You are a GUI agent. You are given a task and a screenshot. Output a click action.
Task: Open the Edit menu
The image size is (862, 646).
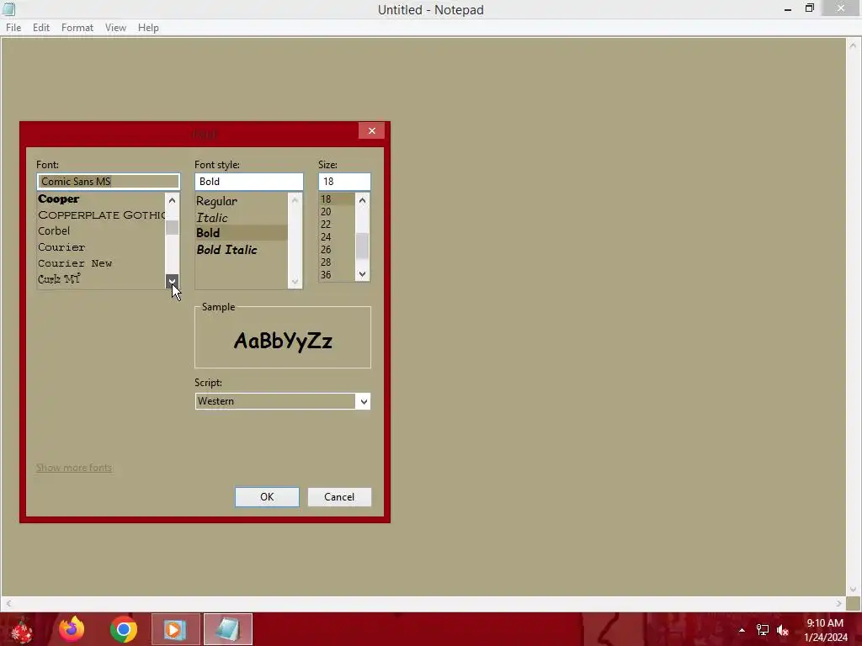pos(41,28)
